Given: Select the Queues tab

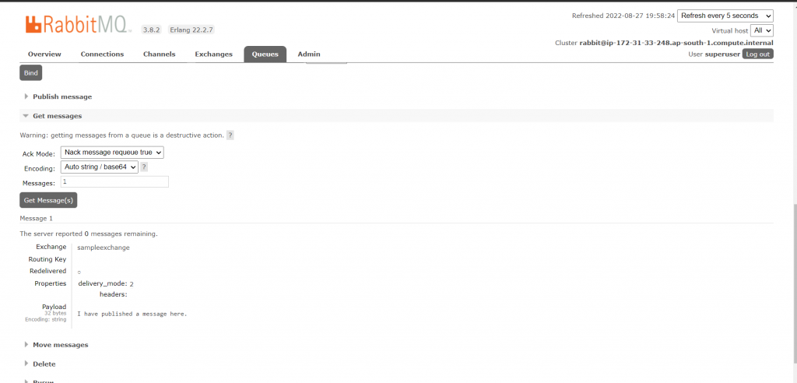Looking at the screenshot, I should pos(265,54).
